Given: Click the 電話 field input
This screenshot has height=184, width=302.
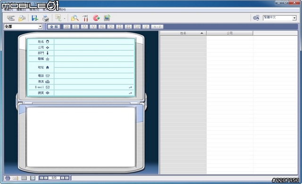Looking at the screenshot, I should 94,76.
